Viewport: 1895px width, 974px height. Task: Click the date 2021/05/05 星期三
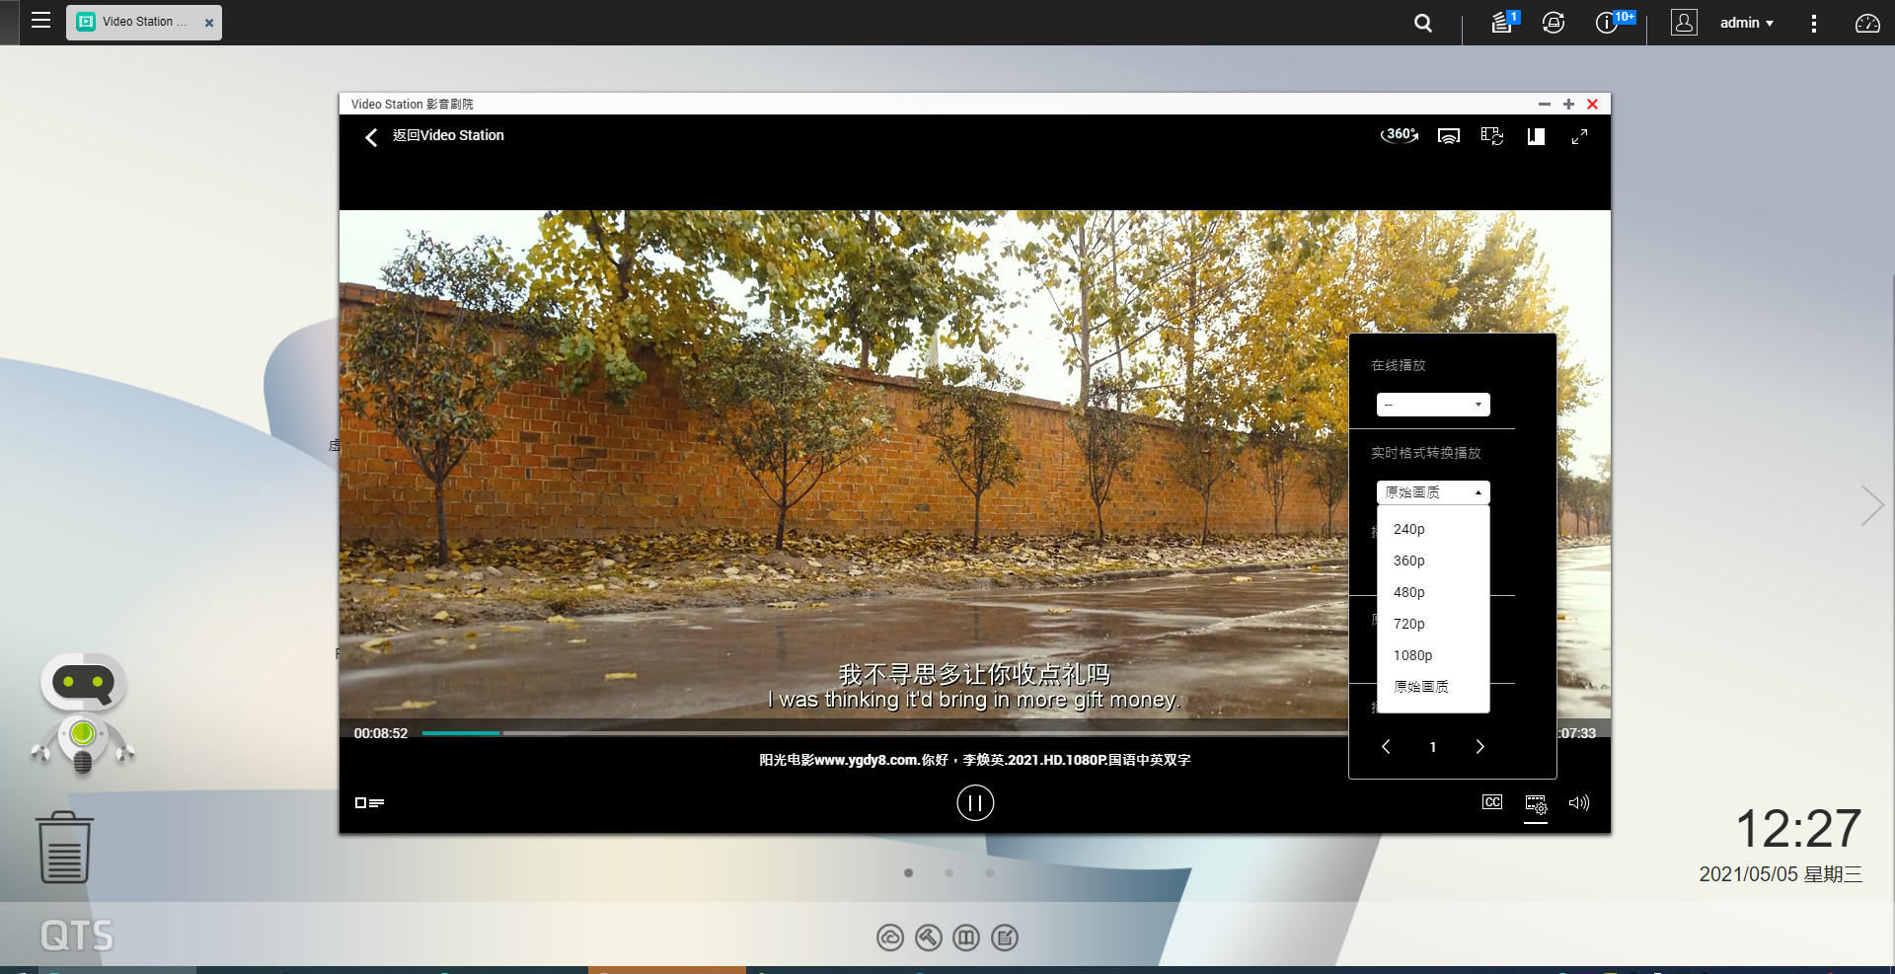pos(1780,874)
